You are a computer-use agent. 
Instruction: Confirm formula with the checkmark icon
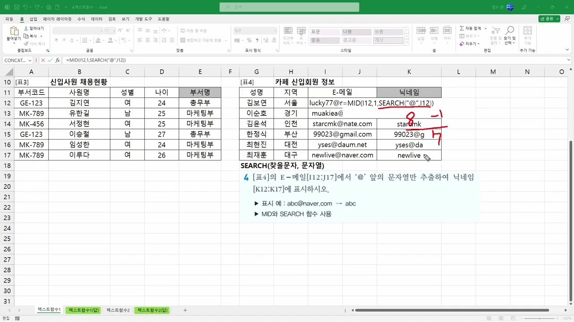click(x=50, y=60)
